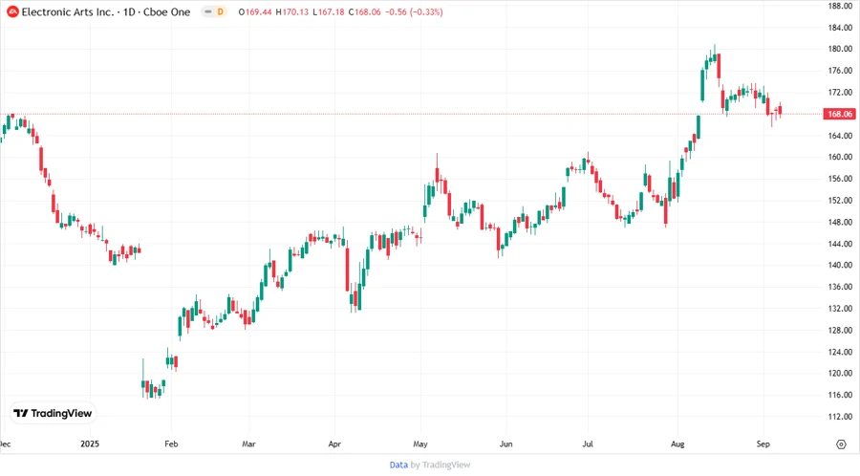860x476 pixels.
Task: Open the Electronic Arts Inc. symbol title
Action: [106, 11]
